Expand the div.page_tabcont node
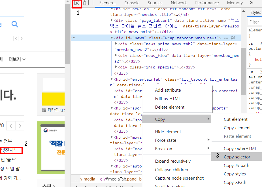The image size is (262, 187). [x=112, y=20]
